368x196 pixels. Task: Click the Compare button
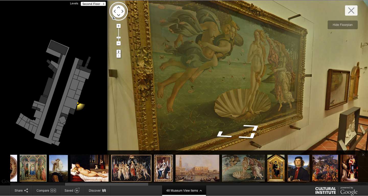click(x=46, y=191)
